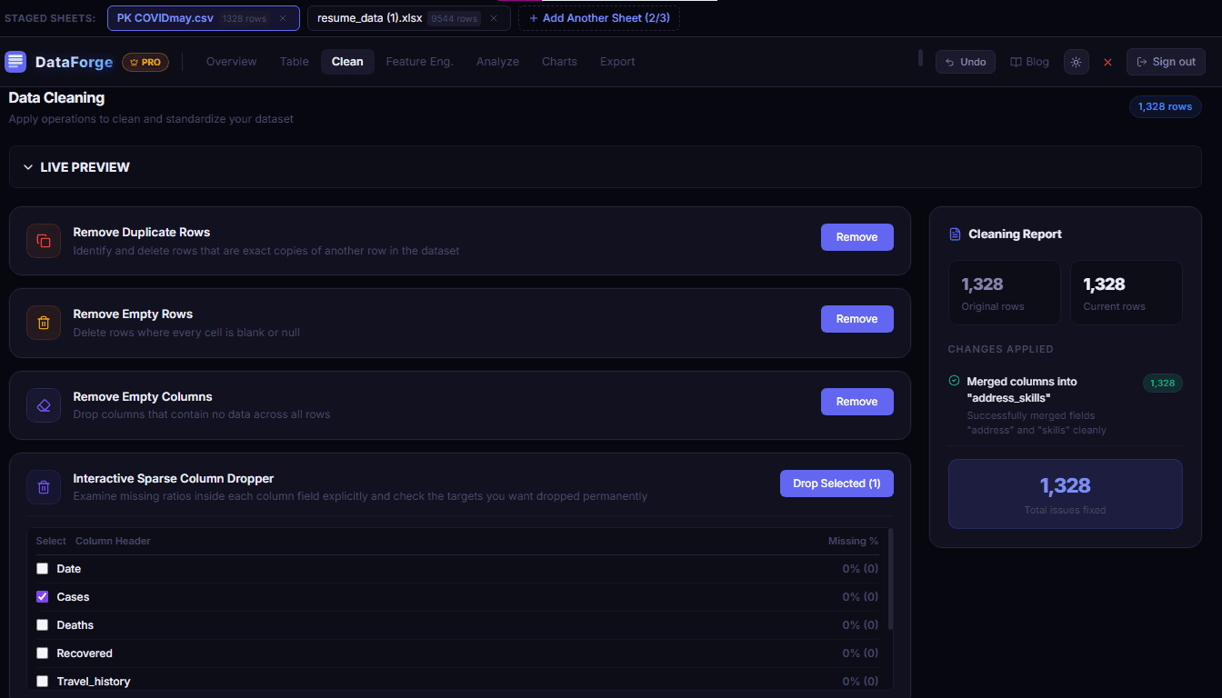Click the Date row 0% (0) value
This screenshot has height=698, width=1222.
(860, 569)
